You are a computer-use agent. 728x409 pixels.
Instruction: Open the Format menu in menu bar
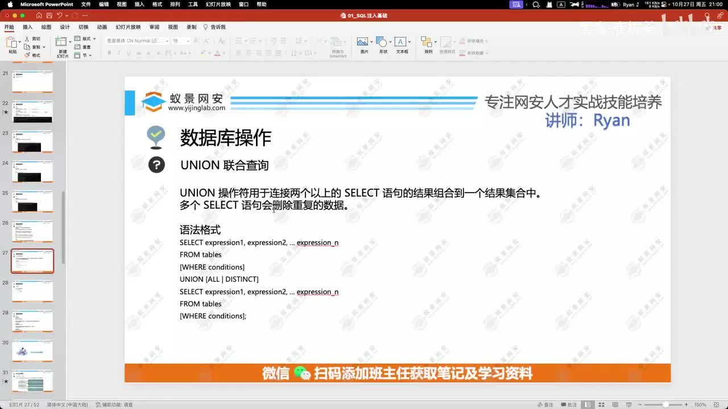point(157,4)
